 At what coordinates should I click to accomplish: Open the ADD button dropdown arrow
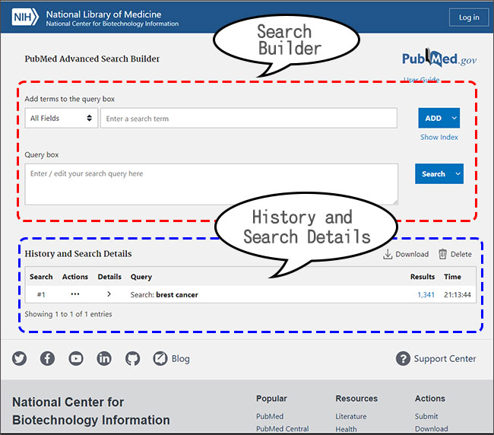coord(454,118)
